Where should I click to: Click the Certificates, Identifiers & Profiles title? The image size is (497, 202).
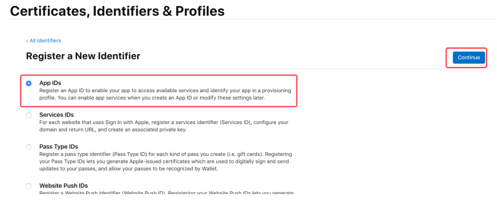pos(117,11)
